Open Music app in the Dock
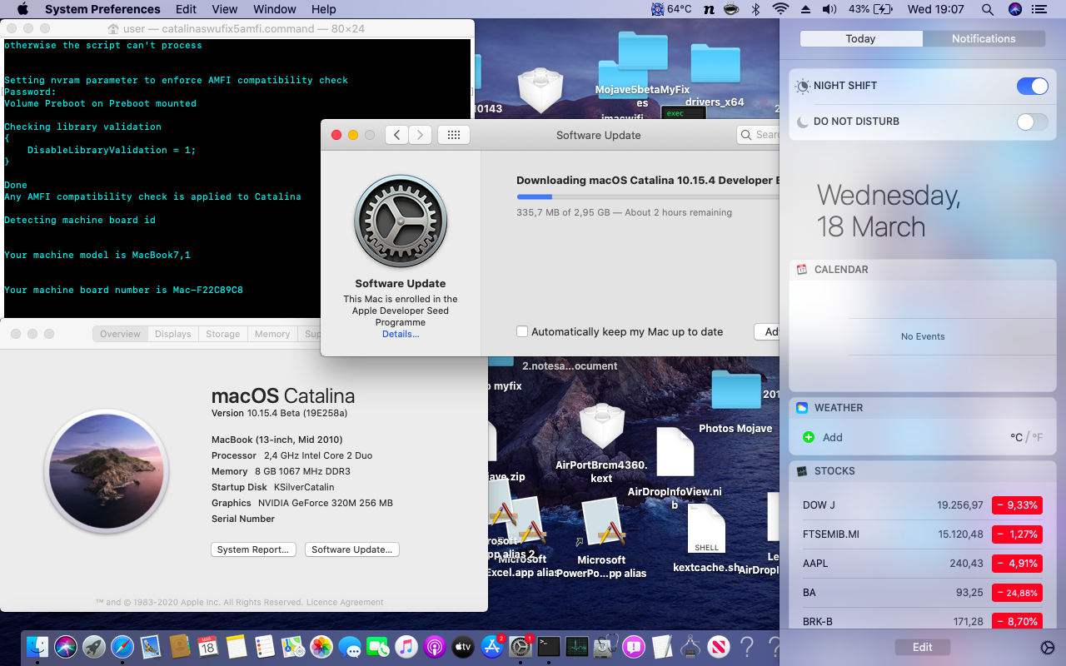This screenshot has height=666, width=1066. click(406, 646)
